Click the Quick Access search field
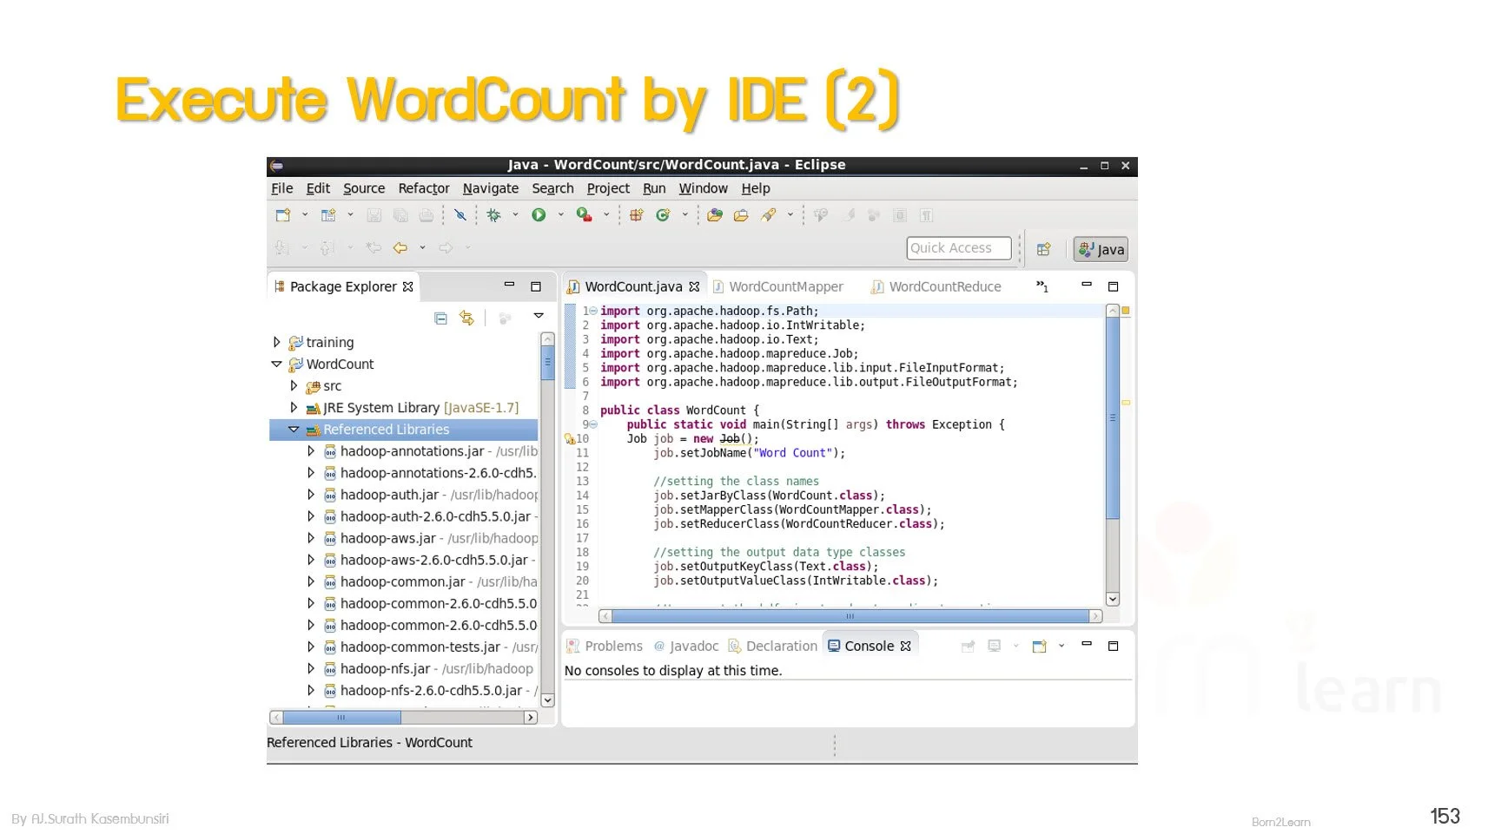 coord(959,247)
